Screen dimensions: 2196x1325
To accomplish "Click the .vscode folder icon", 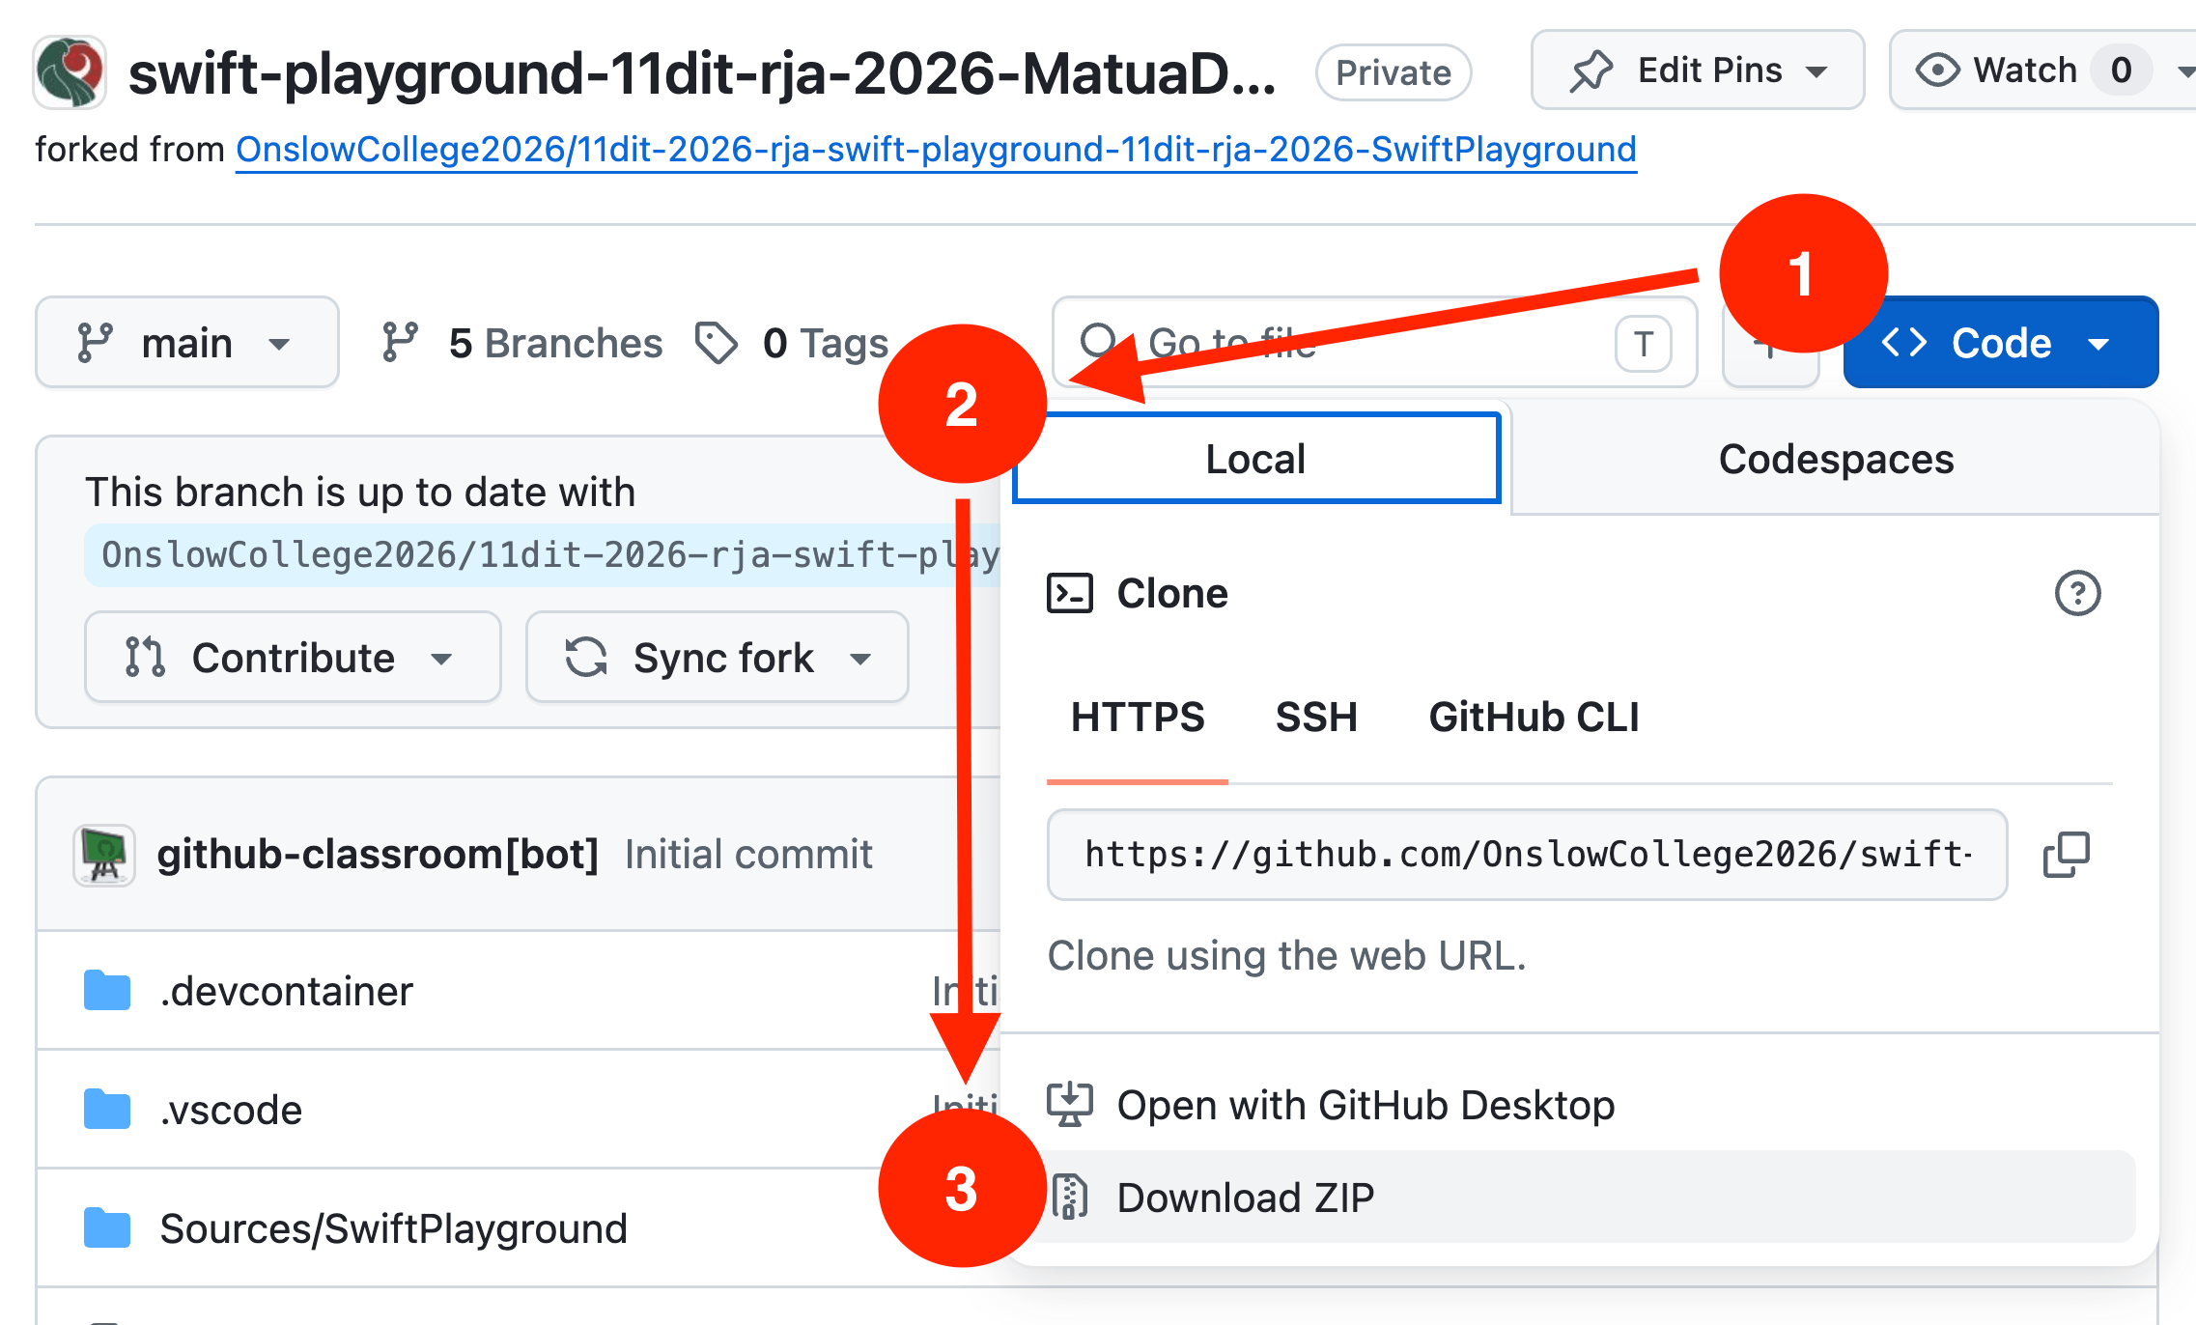I will pos(107,1110).
